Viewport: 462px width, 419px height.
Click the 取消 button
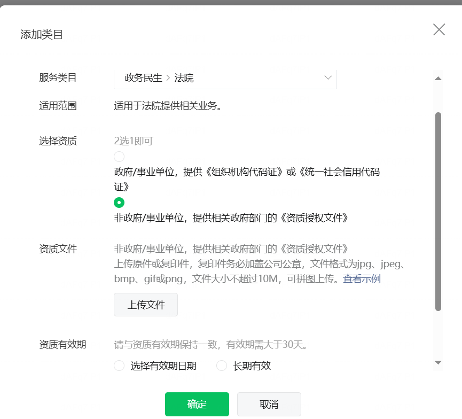pyautogui.click(x=269, y=404)
